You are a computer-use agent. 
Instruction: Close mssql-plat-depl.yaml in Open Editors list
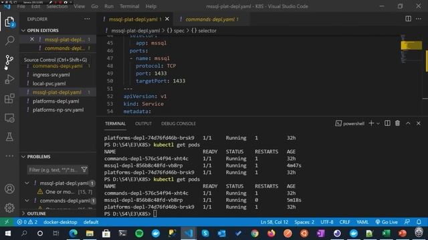coord(32,39)
